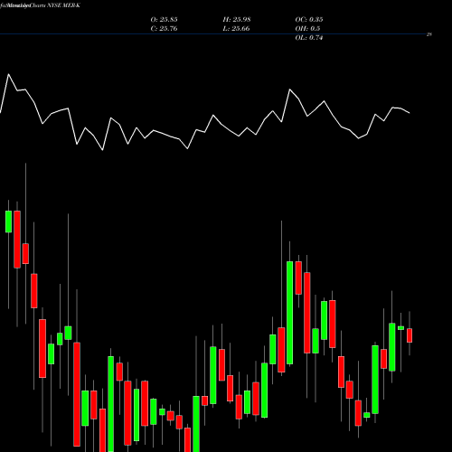Screen dimensions: 452x452
Task: Select the open value 'O: 25.85'
Action: 164,20
